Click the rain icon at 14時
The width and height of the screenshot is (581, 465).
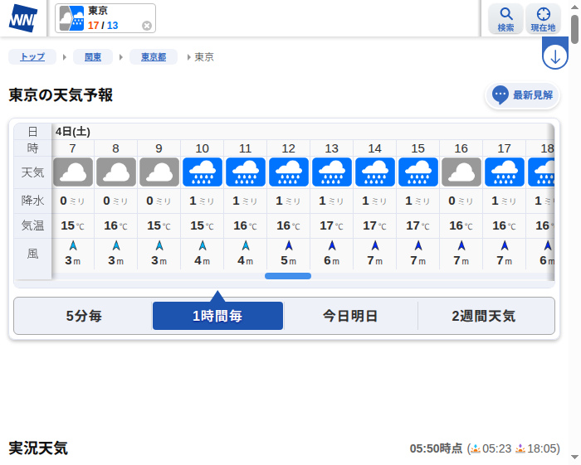pos(375,172)
